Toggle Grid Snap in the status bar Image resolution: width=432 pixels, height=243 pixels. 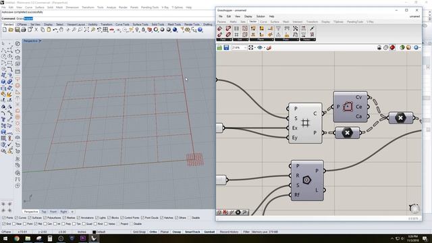[x=140, y=232]
